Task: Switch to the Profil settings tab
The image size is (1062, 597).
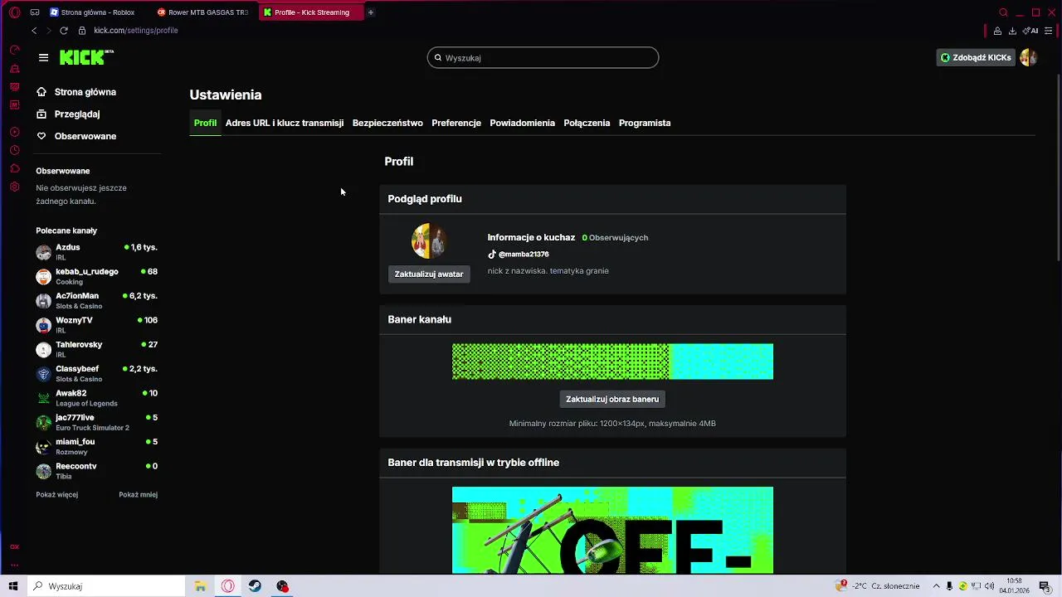Action: [205, 123]
